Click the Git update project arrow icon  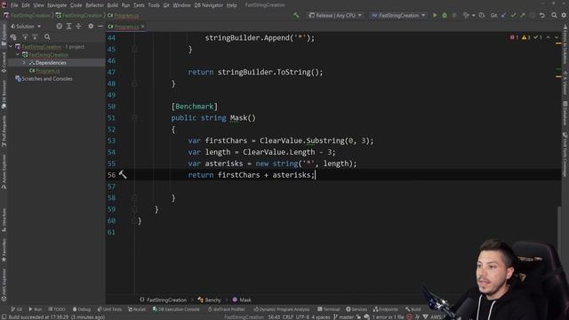[x=504, y=15]
